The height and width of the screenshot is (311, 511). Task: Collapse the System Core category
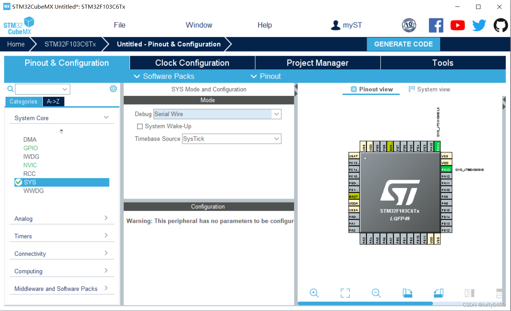106,118
